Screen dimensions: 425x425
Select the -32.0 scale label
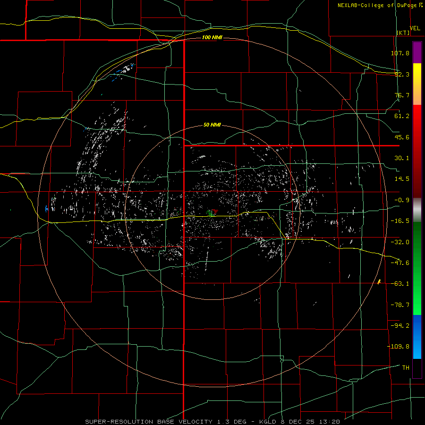coord(400,242)
